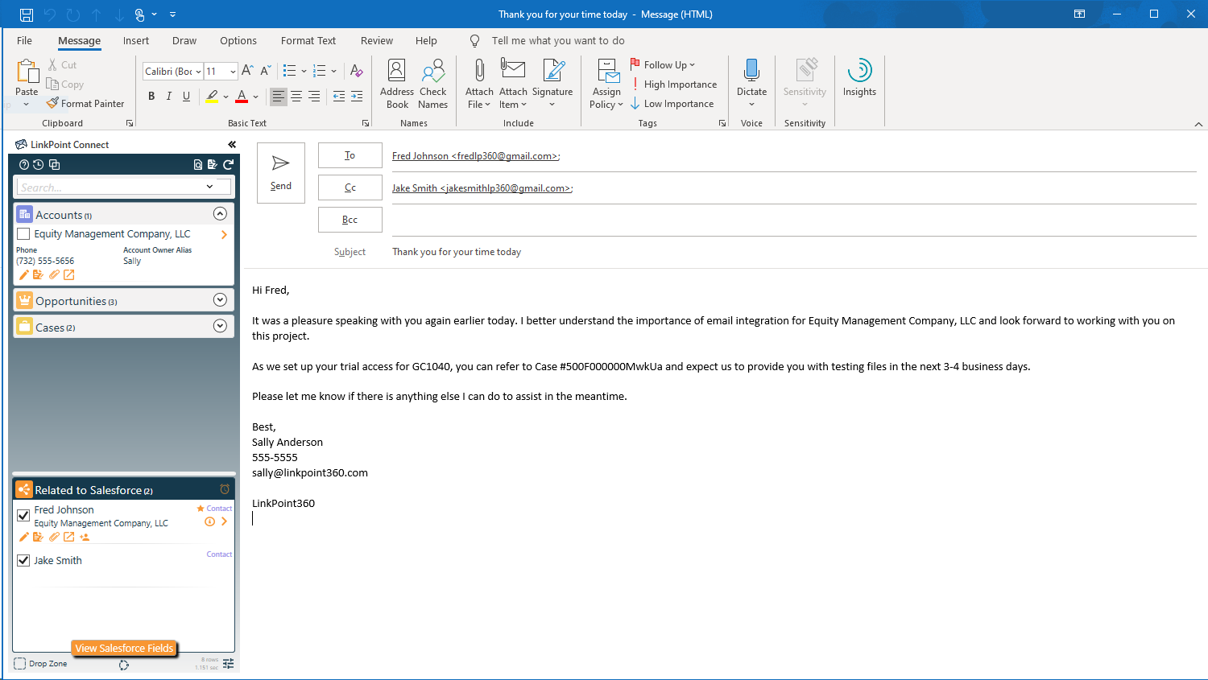Click the Cc button
Screen dimensions: 1208x680
tap(350, 188)
